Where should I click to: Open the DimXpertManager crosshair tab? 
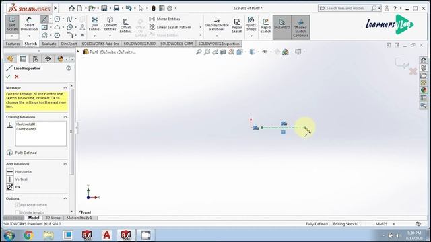point(48,59)
